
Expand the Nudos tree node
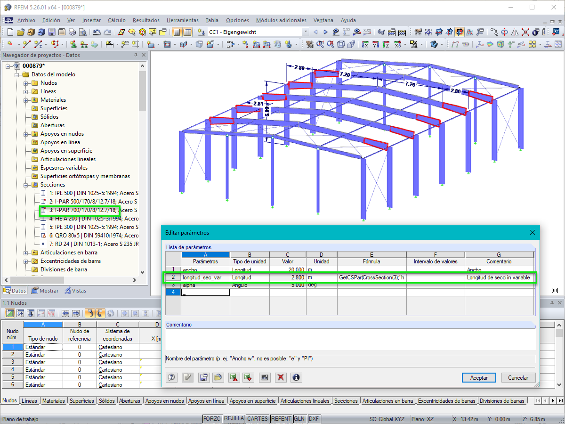pyautogui.click(x=26, y=83)
